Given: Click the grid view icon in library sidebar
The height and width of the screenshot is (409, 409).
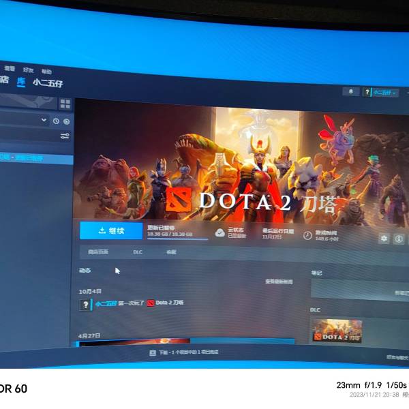Looking at the screenshot, I should pos(65,104).
